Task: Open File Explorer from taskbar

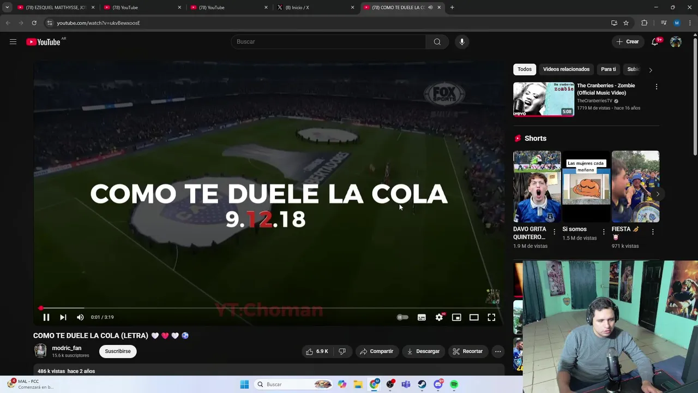Action: (x=358, y=384)
